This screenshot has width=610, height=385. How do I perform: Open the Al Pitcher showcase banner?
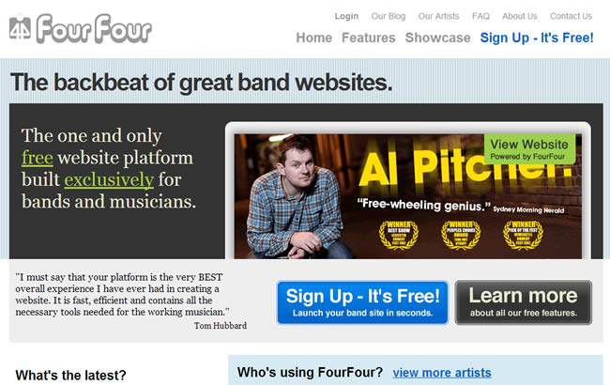(x=408, y=196)
